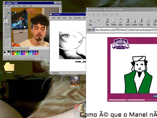Open the Options menu in Paint
The width and height of the screenshot is (157, 118).
point(25,6)
